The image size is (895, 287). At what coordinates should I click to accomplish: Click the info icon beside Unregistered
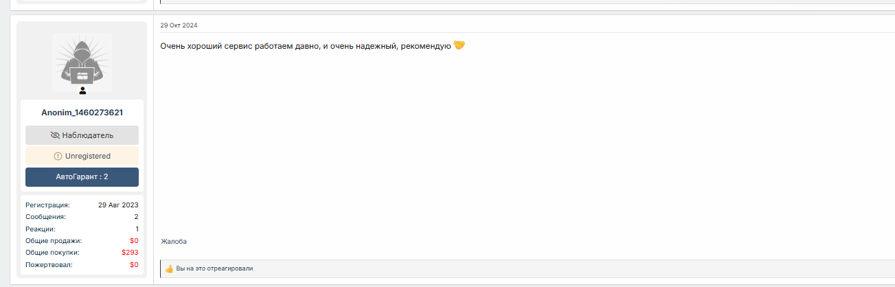pyautogui.click(x=58, y=156)
